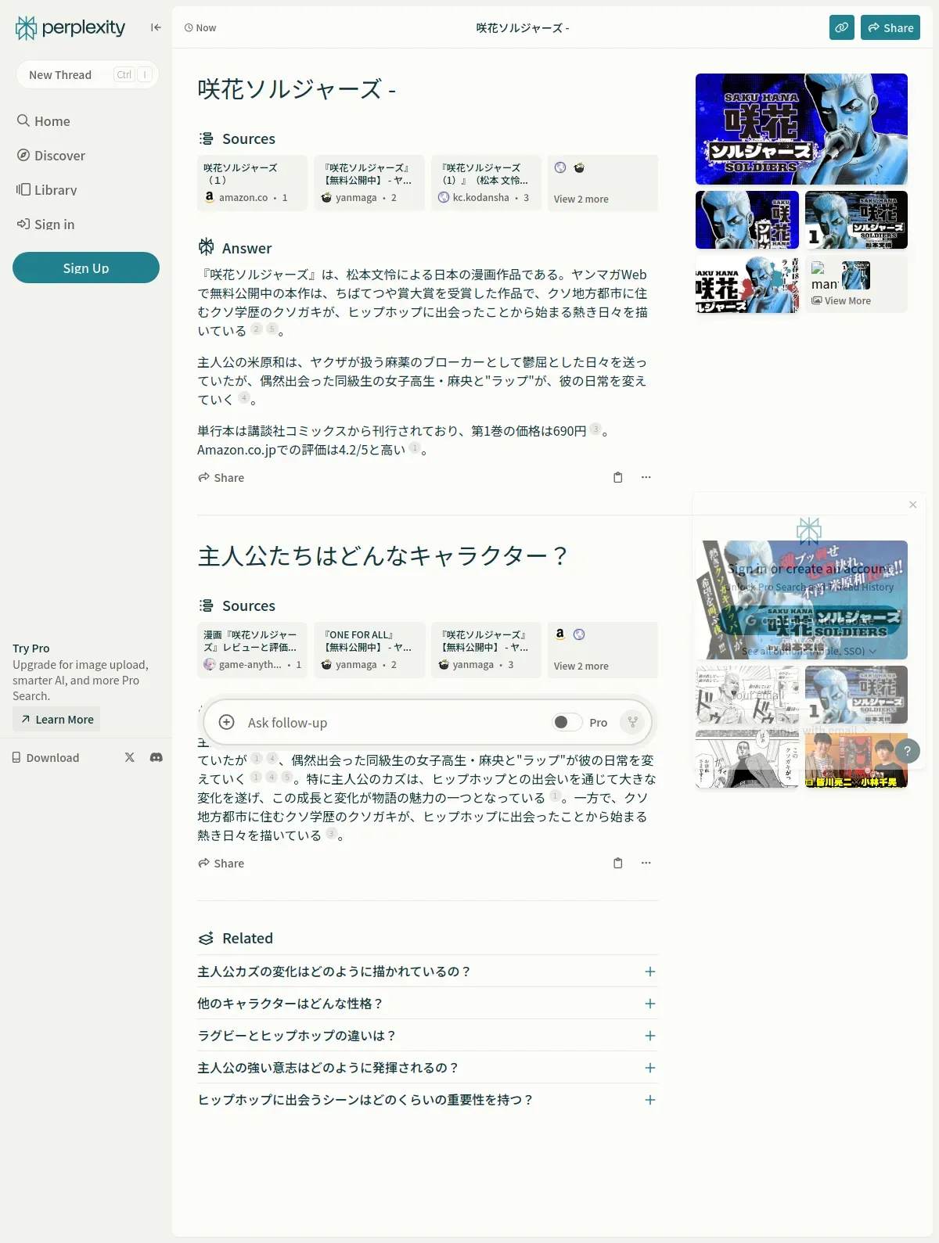Click the Share button in the top bar
939x1243 pixels.
point(890,27)
